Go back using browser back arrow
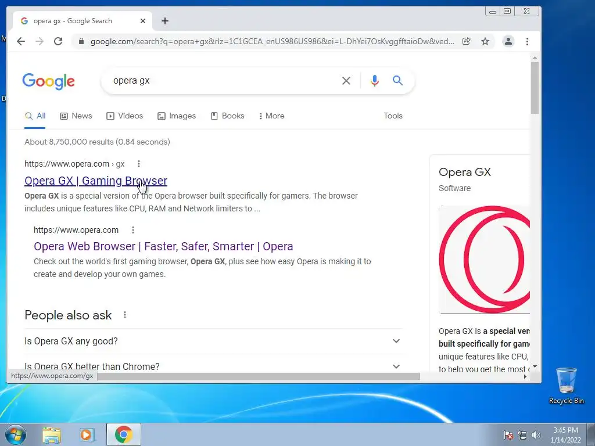 [21, 41]
